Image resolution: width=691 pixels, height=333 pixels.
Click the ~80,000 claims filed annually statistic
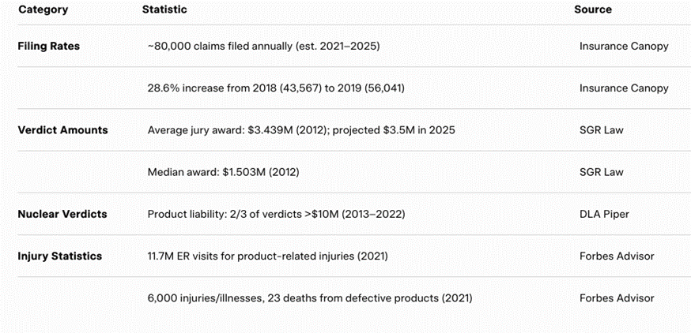(x=263, y=46)
